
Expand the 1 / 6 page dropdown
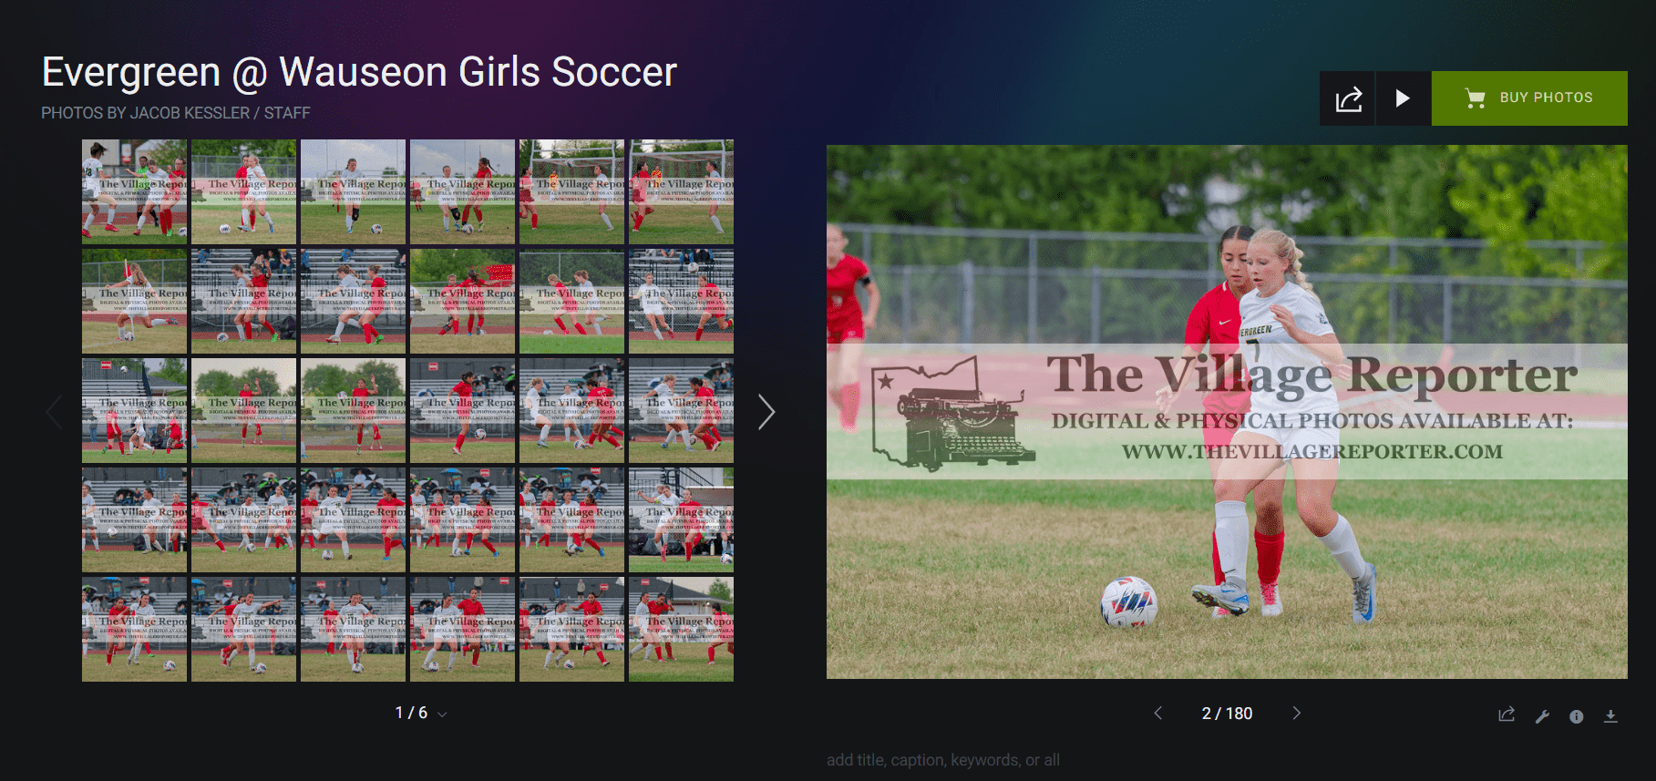pyautogui.click(x=421, y=713)
